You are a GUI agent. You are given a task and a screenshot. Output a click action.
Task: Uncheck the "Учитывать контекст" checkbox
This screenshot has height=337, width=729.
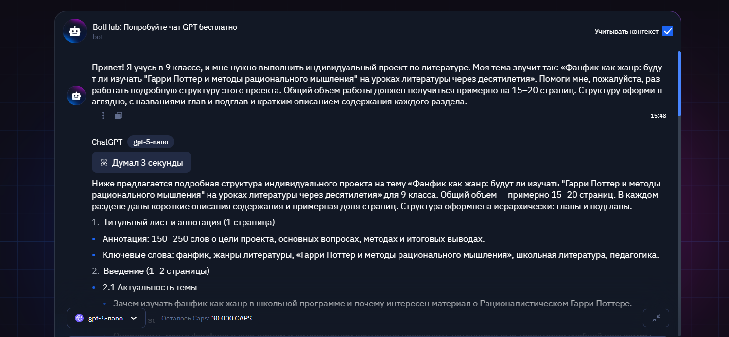[x=668, y=31]
